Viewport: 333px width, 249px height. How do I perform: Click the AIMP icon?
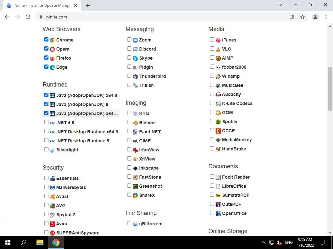coord(218,58)
